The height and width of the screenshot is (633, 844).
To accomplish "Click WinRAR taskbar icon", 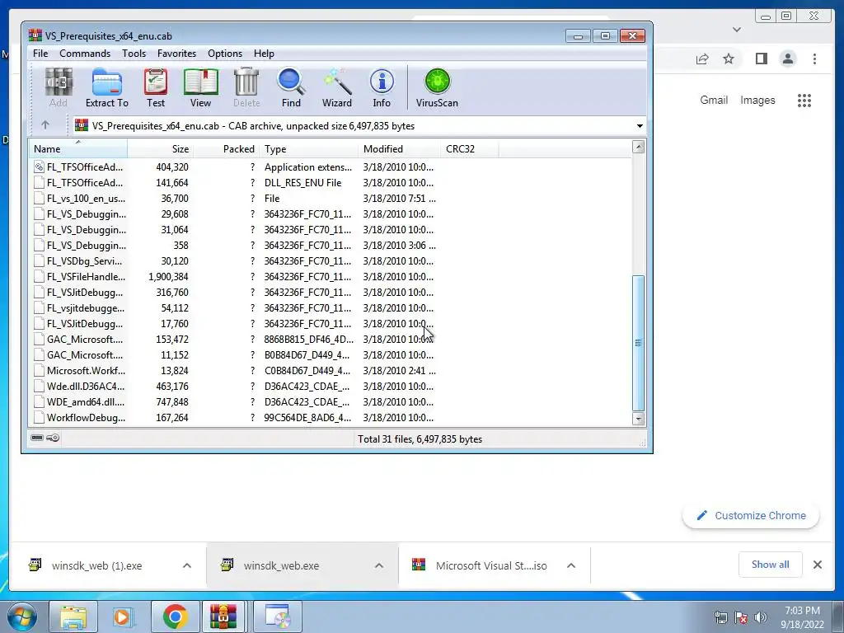I will 223,617.
